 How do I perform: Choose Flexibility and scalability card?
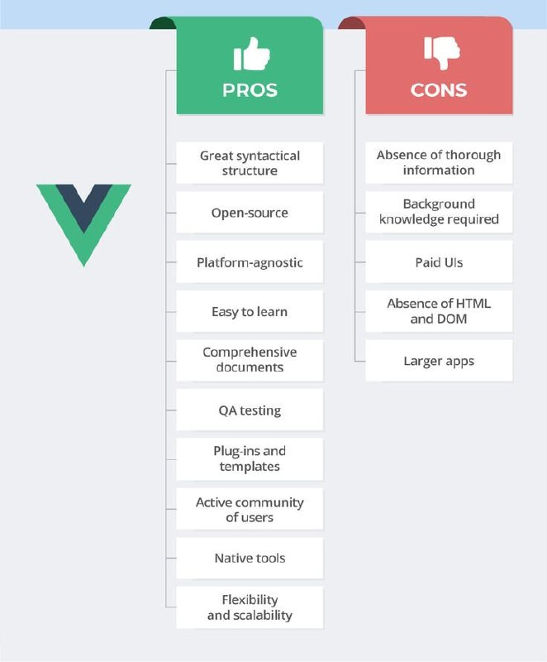(250, 607)
